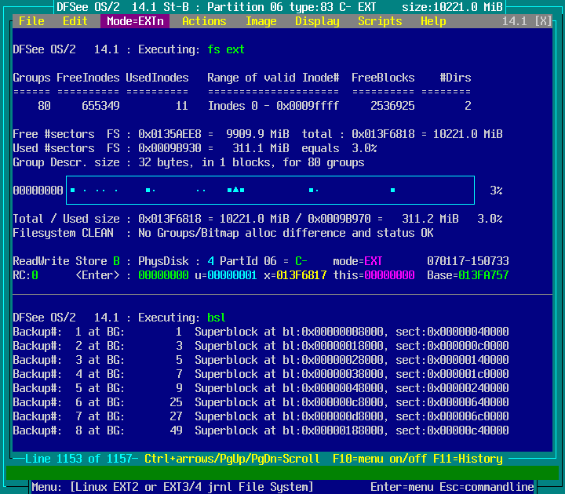Screen dimensions: 565x494
Task: Click the F11=History hint in status line
Action: 468,459
